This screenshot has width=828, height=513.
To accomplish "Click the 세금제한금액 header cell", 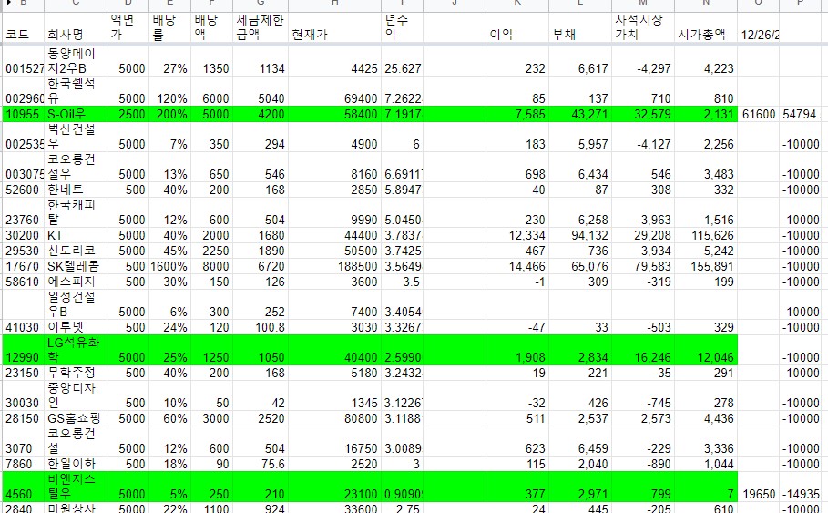I will 261,27.
